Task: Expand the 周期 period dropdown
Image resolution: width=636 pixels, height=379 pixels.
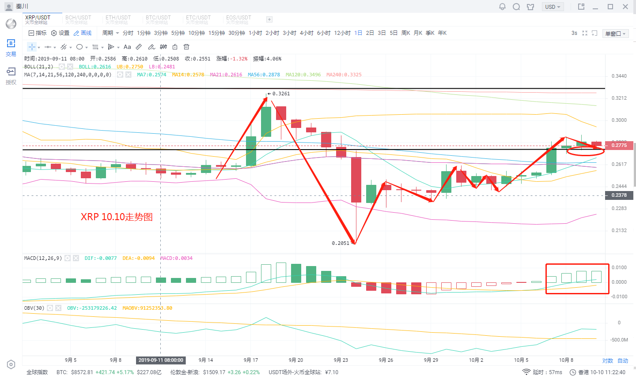Action: (111, 33)
